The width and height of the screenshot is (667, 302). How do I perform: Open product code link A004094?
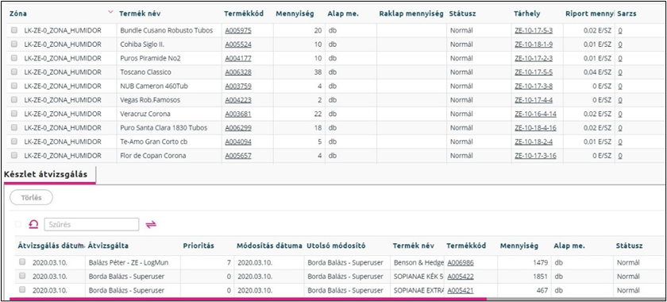pos(238,141)
